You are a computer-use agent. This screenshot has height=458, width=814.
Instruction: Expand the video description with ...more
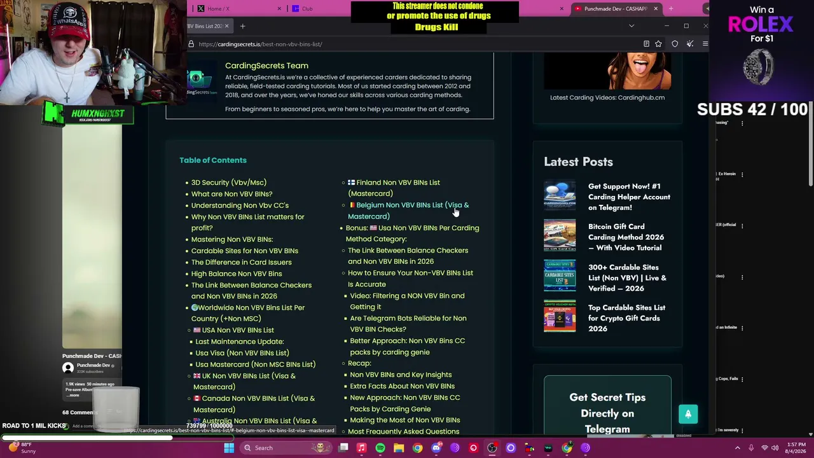pyautogui.click(x=74, y=396)
